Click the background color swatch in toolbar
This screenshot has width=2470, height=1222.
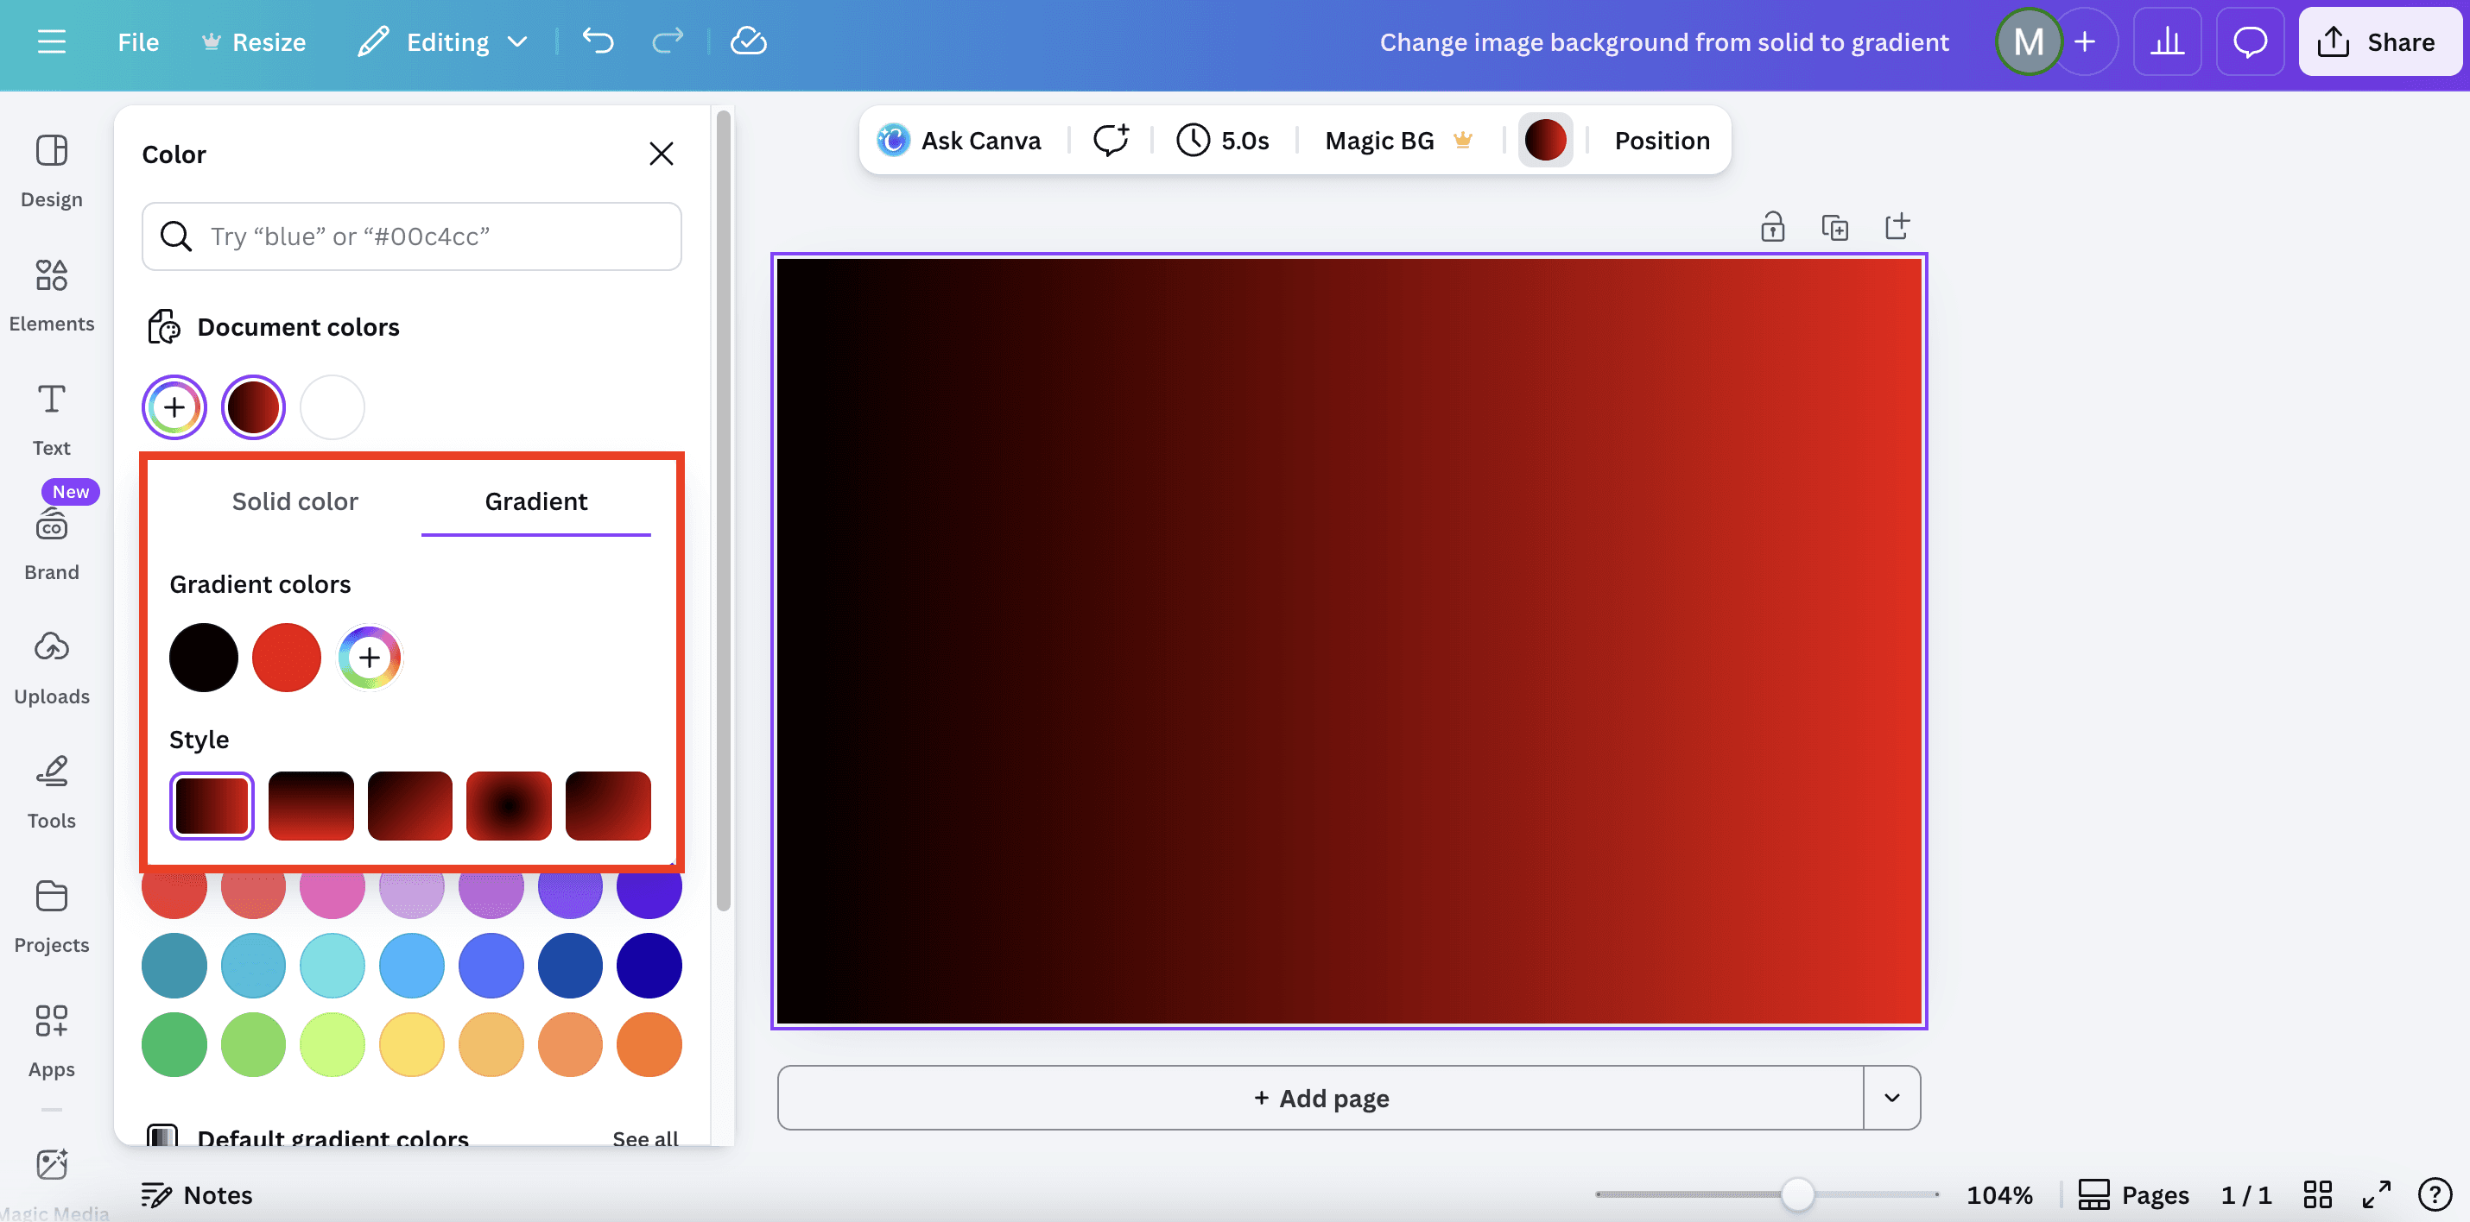(x=1545, y=140)
